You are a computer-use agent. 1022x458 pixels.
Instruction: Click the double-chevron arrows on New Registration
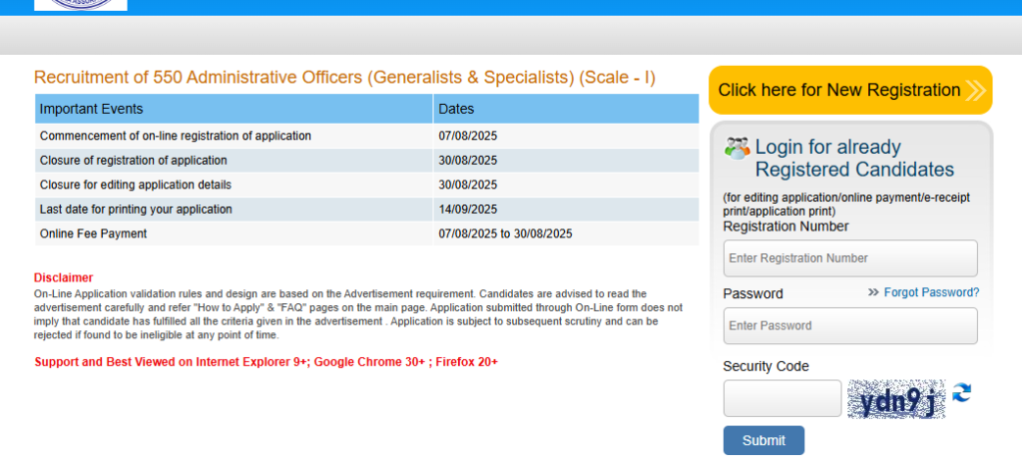coord(975,91)
